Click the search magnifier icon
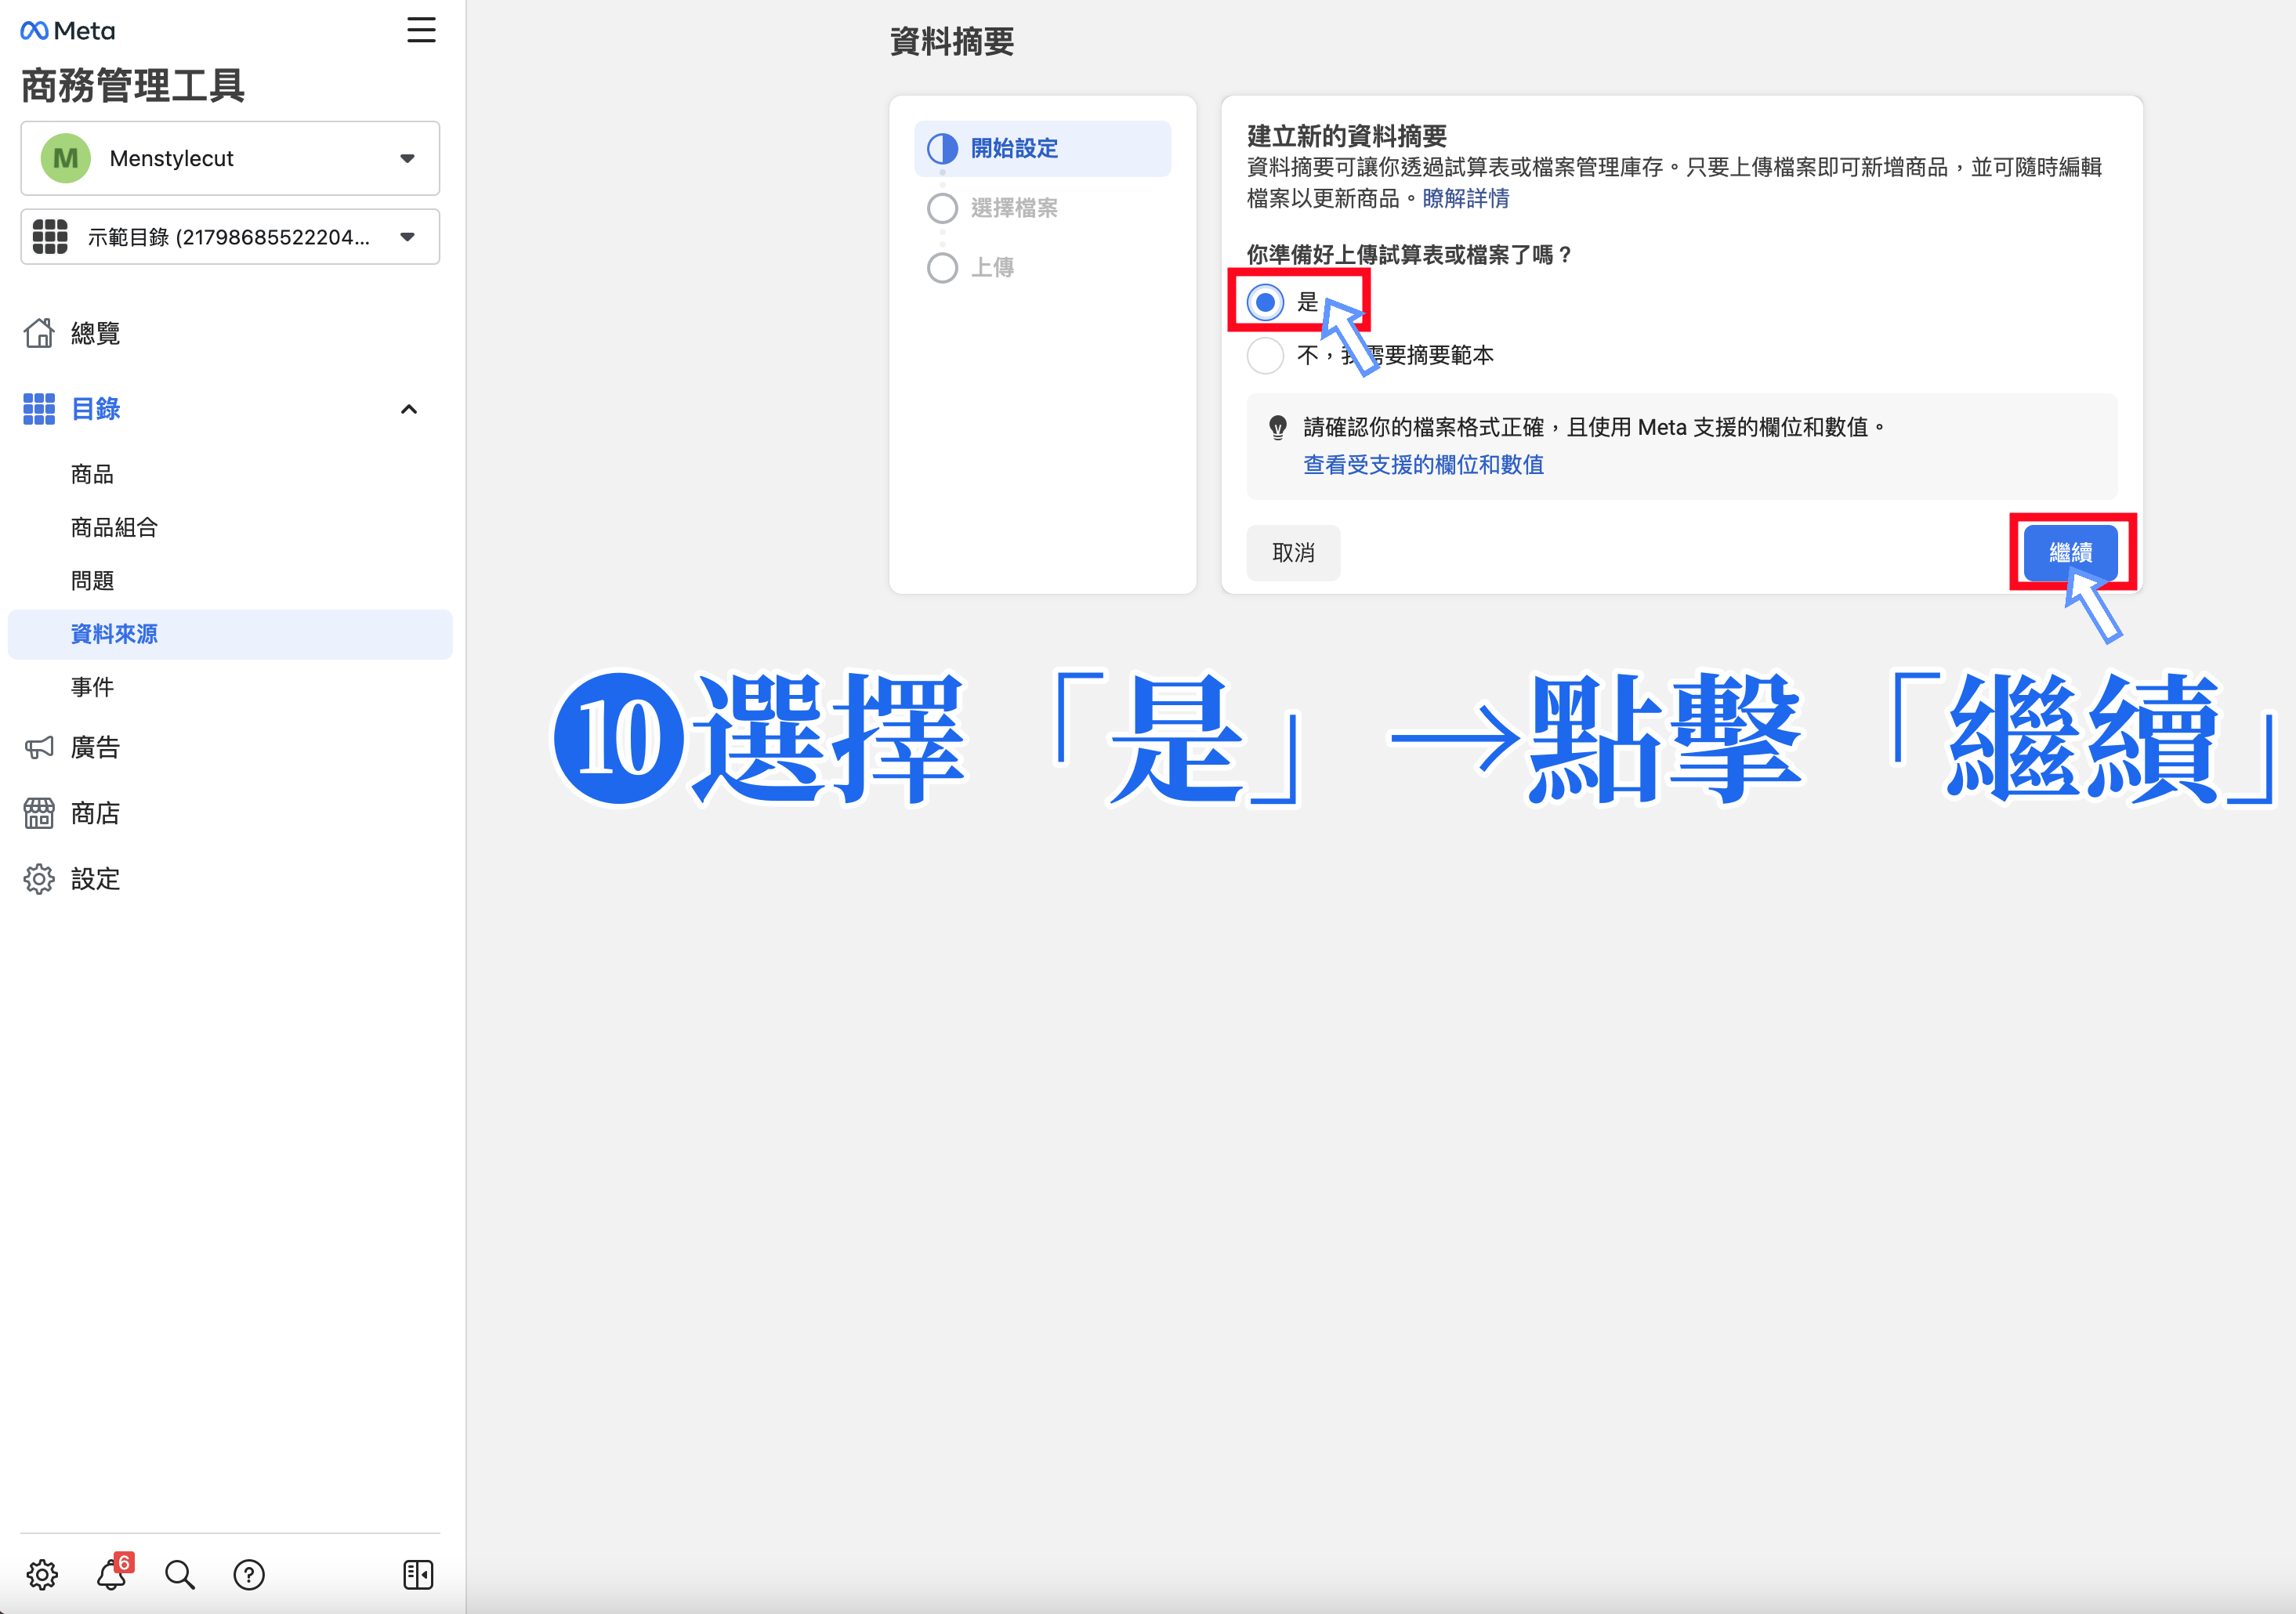 pyautogui.click(x=180, y=1574)
